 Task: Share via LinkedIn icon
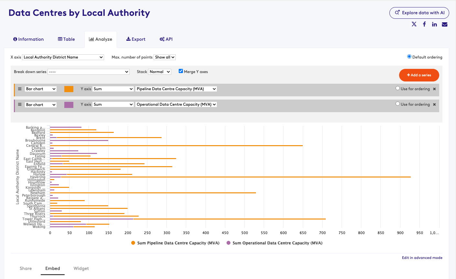[434, 24]
